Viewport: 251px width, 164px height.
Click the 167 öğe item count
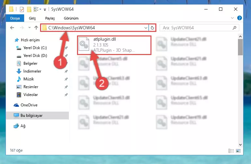pos(16,150)
